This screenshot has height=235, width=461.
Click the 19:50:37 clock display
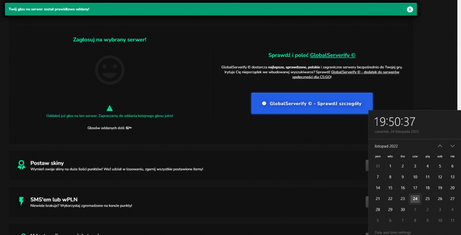(395, 121)
